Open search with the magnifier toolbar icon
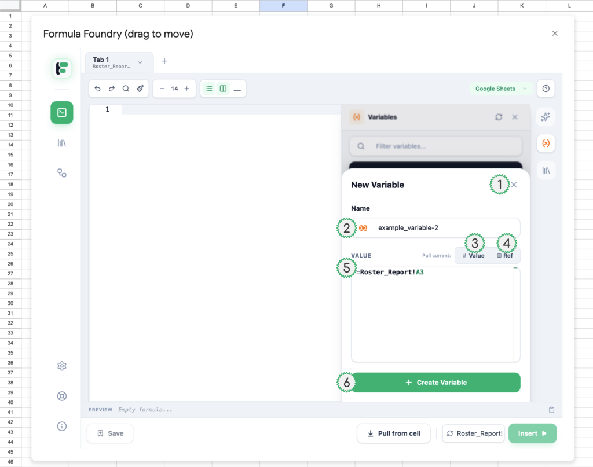The width and height of the screenshot is (593, 467). coord(126,89)
